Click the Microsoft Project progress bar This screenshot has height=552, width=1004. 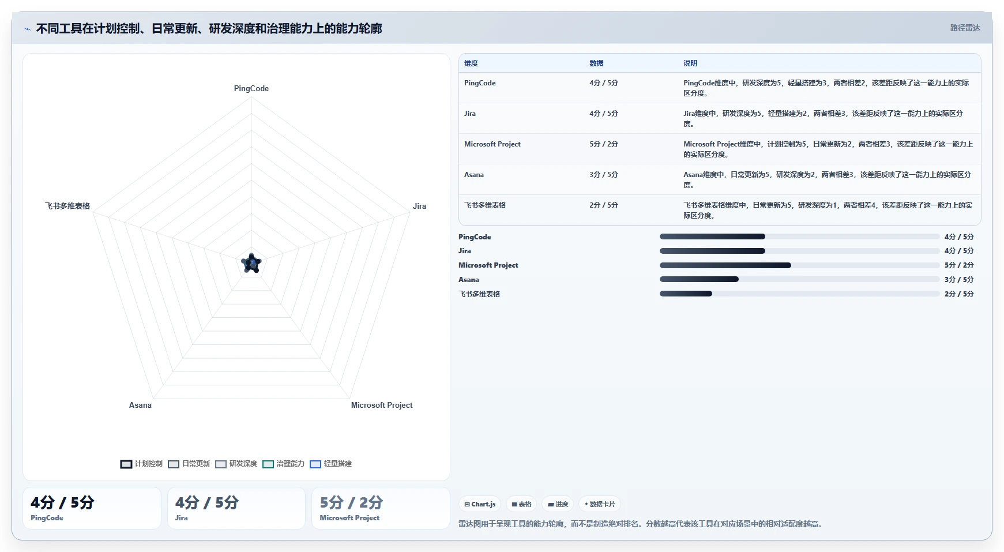[x=799, y=265]
